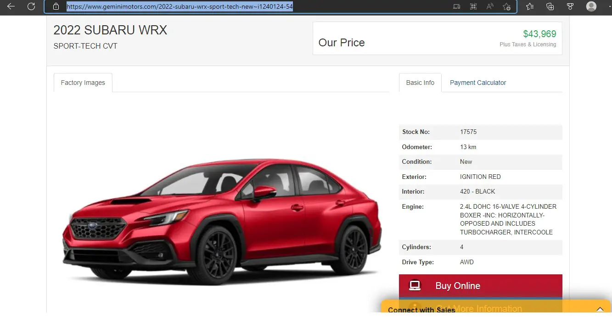
Task: Start Read Aloud from the address bar
Action: [490, 6]
